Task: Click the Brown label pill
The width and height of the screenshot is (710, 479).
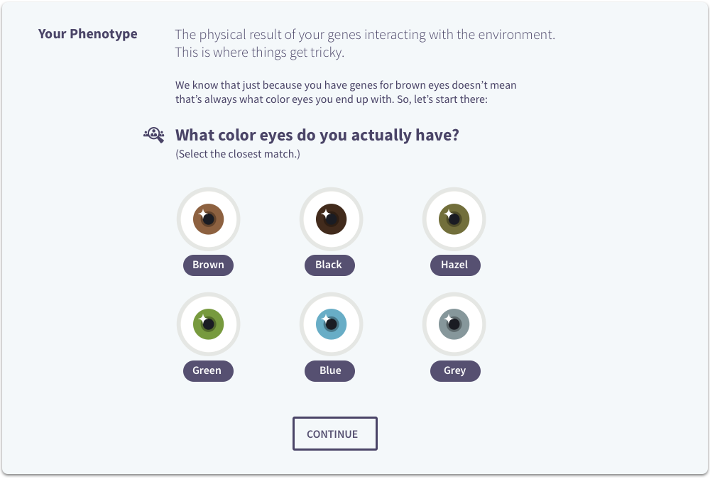Action: click(208, 265)
